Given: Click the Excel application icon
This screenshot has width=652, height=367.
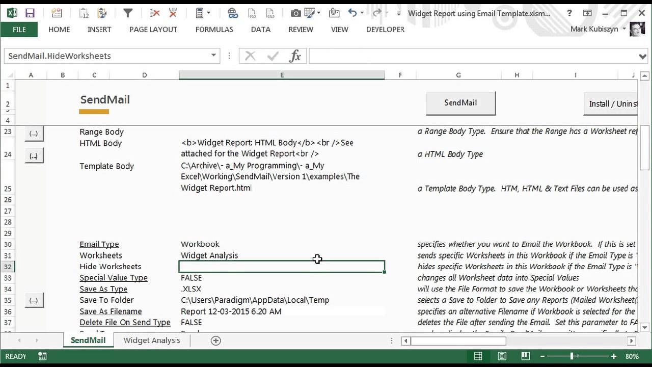Looking at the screenshot, I should pyautogui.click(x=11, y=14).
